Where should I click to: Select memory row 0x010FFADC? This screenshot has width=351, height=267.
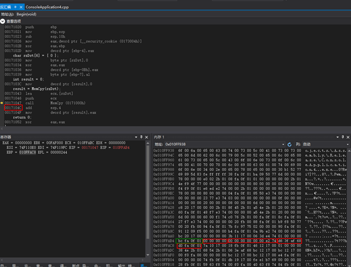pyautogui.click(x=250, y=251)
